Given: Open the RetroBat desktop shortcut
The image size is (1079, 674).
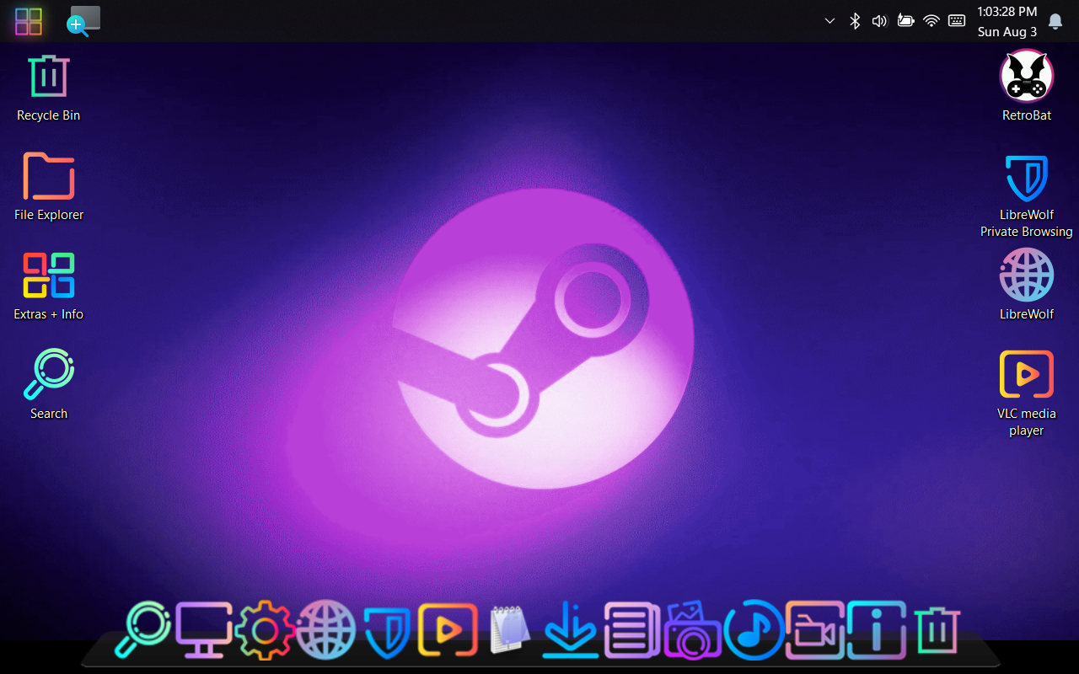Looking at the screenshot, I should coord(1026,78).
